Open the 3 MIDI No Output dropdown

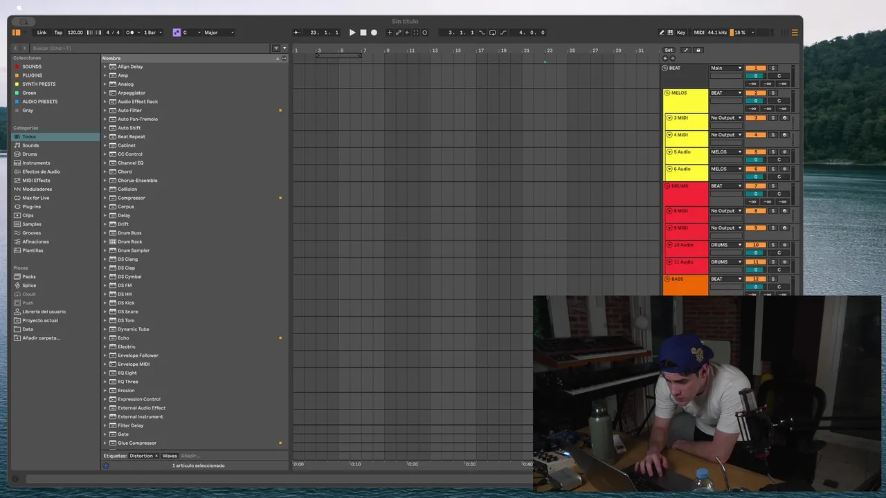pyautogui.click(x=726, y=118)
